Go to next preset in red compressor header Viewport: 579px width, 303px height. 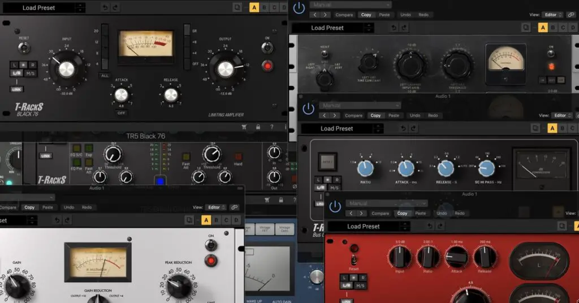click(361, 213)
